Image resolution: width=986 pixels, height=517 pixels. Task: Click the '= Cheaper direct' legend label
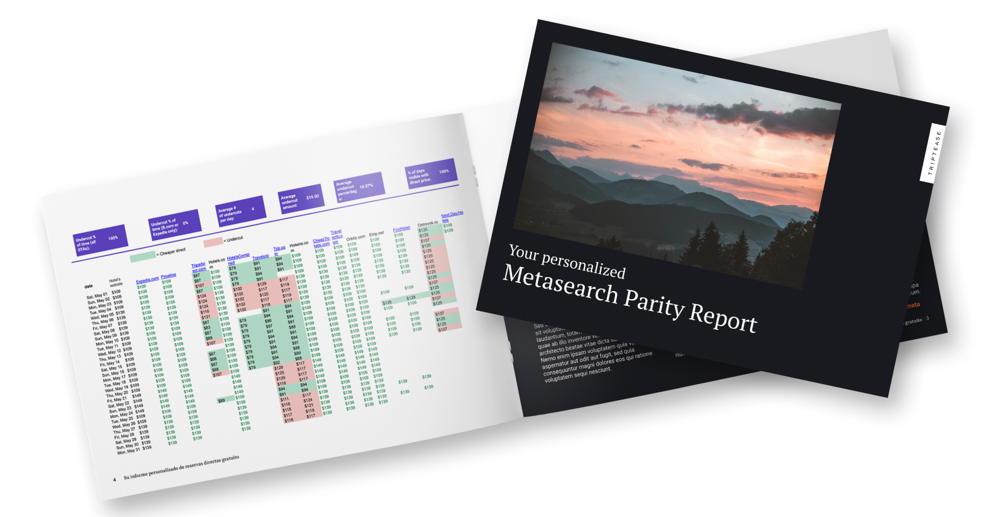[172, 252]
